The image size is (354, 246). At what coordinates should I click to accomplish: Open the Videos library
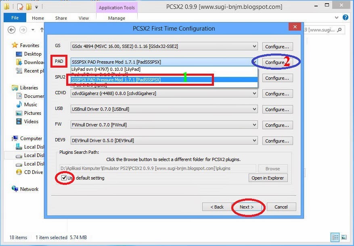[31, 122]
